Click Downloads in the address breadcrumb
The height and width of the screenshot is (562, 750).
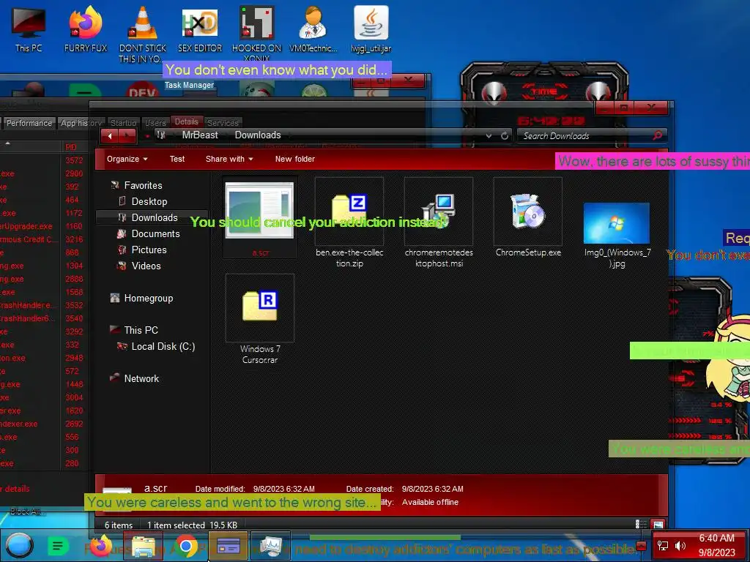coord(257,135)
